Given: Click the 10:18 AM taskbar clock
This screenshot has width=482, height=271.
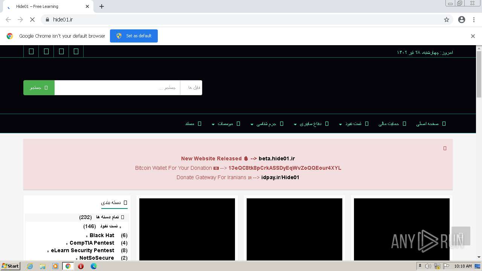Looking at the screenshot, I should [x=463, y=266].
